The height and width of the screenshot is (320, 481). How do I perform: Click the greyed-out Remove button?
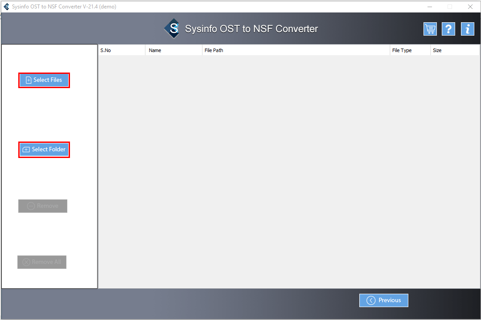43,206
